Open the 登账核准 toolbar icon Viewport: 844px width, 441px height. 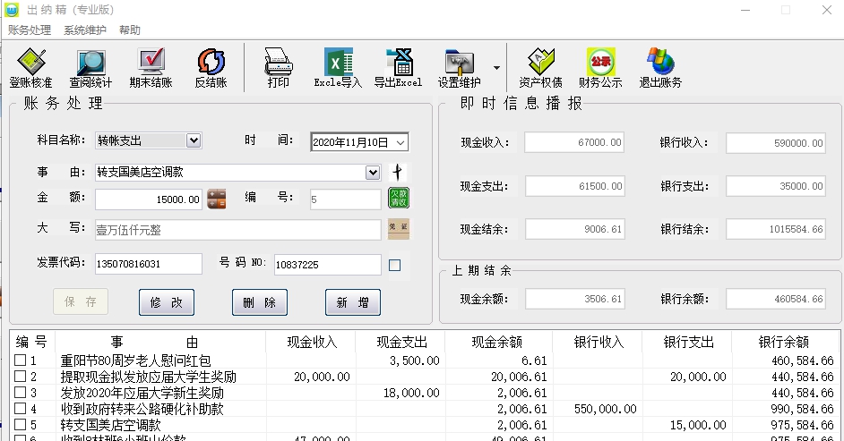pos(31,68)
